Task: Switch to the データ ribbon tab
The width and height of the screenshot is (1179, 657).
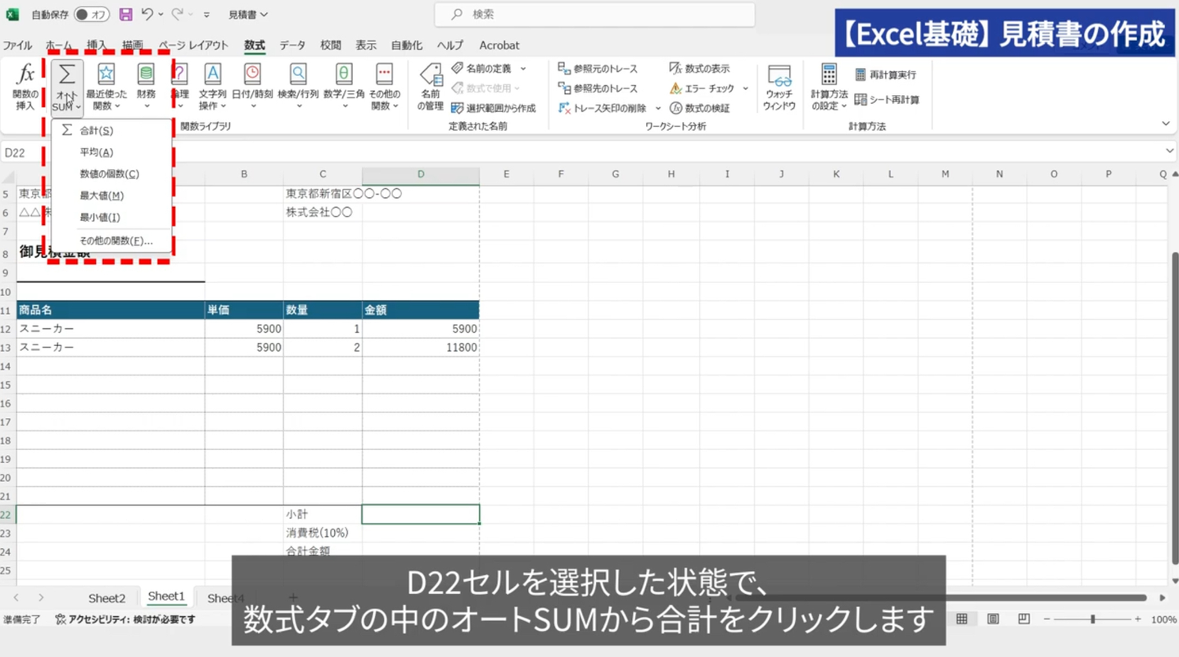Action: point(292,45)
